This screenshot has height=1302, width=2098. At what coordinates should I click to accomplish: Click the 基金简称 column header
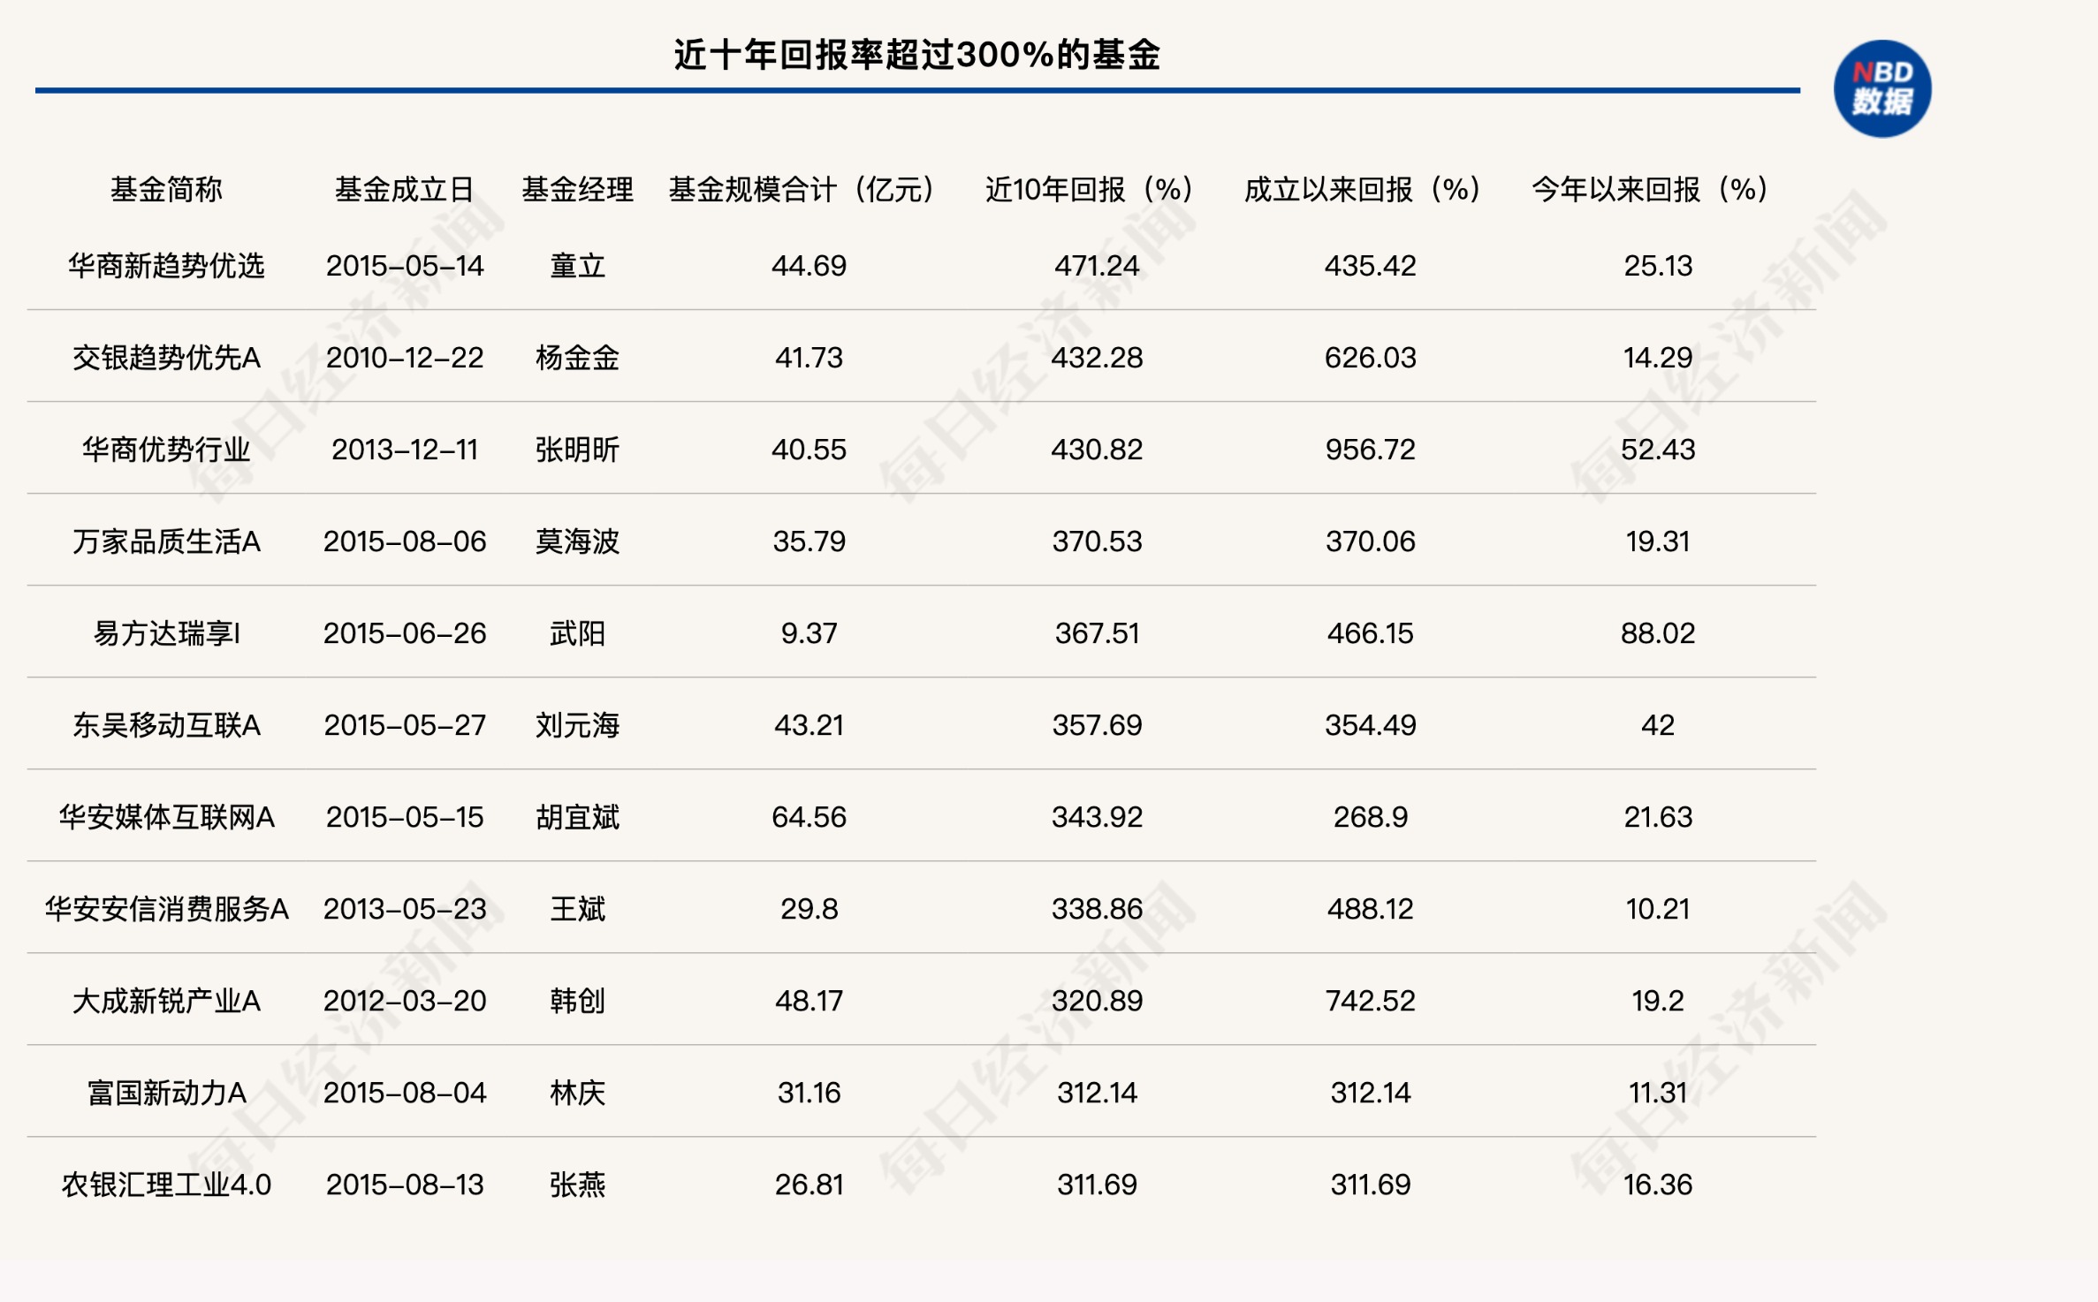click(166, 189)
